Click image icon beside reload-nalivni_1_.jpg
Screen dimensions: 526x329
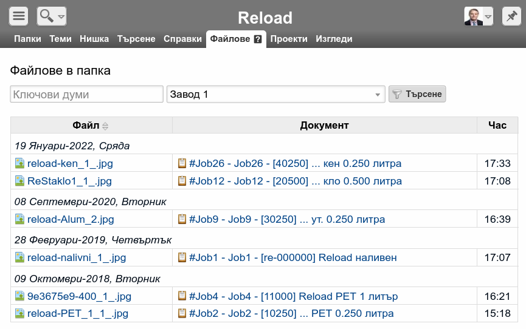pos(19,257)
